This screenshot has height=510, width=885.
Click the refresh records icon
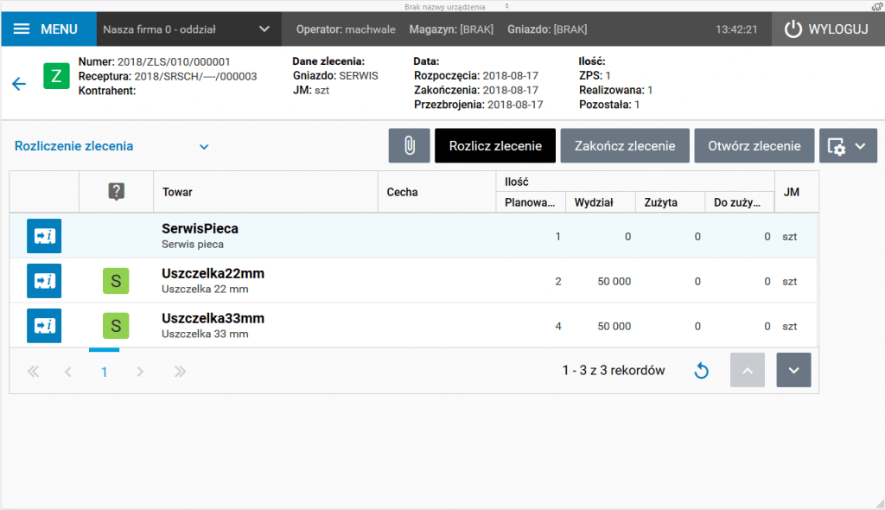point(701,371)
